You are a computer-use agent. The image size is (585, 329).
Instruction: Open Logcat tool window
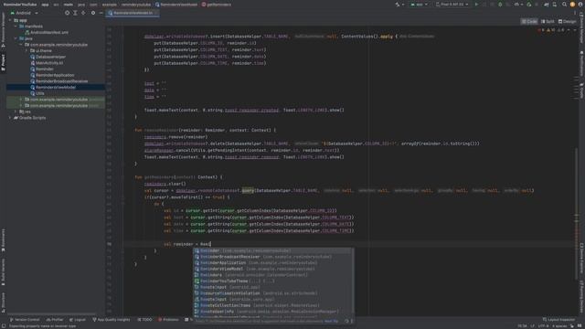[78, 320]
